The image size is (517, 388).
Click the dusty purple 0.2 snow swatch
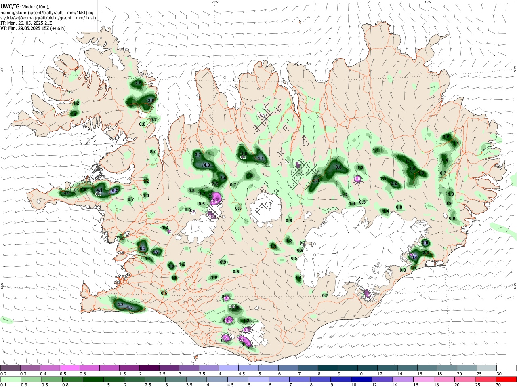pyautogui.click(x=11, y=368)
